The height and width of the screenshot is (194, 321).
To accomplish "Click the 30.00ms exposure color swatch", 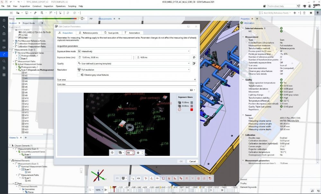I will point(192,106).
